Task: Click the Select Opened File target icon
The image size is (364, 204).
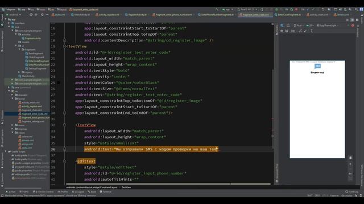Action: coord(31,15)
